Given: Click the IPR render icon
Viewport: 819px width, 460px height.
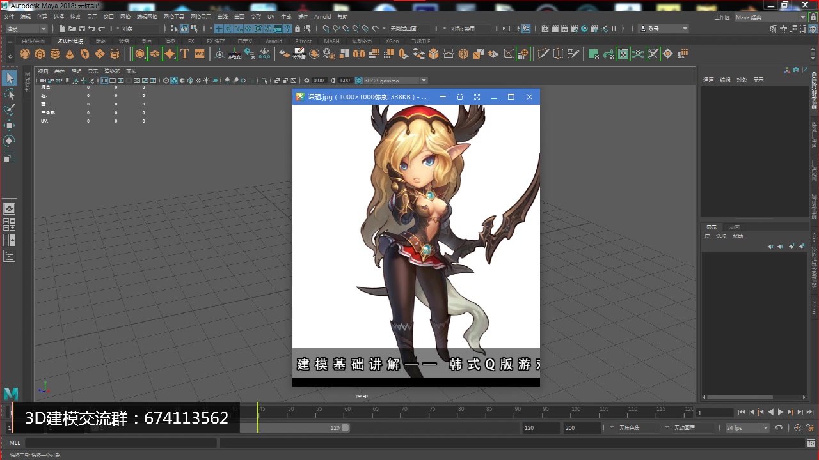Looking at the screenshot, I should tap(564, 29).
